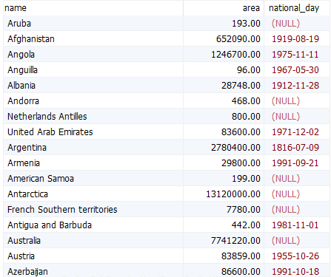
Task: Click area value 83859.00
Action: pos(241,256)
